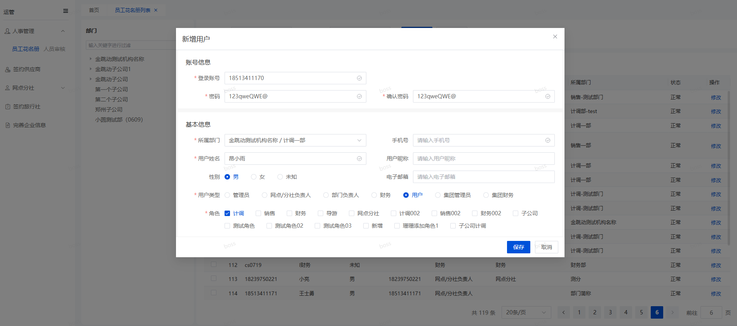Click the sidebar collapse hamburger icon

click(66, 11)
